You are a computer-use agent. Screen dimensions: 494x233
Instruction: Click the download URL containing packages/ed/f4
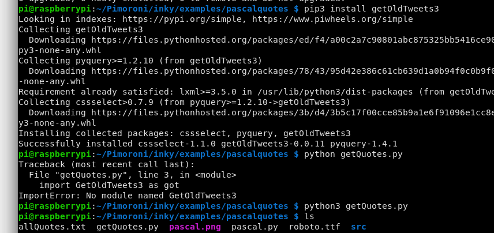[293, 40]
